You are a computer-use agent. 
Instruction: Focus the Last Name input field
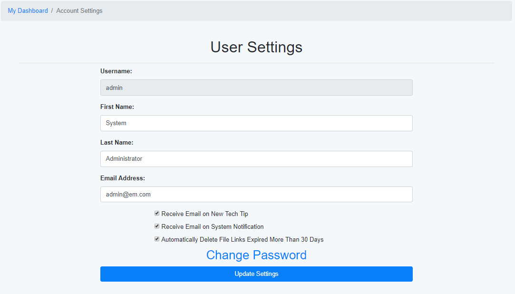coord(256,159)
